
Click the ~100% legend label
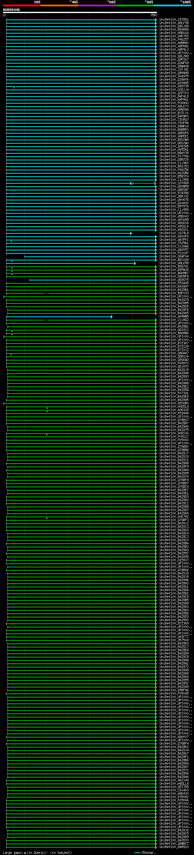point(186,2)
